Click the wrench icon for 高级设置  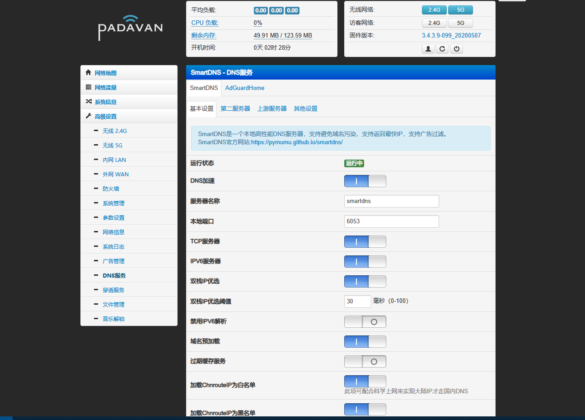[x=89, y=116]
